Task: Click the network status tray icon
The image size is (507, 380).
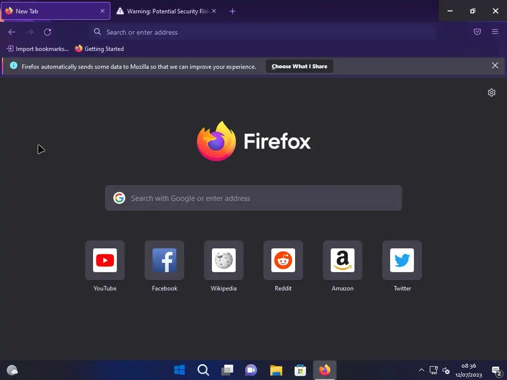Action: coord(434,370)
